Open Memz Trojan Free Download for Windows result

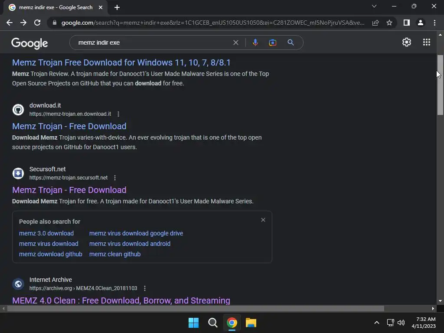[121, 62]
